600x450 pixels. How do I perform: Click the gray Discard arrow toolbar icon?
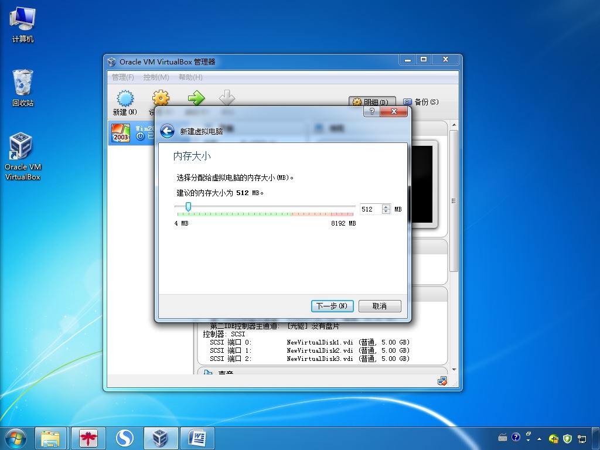pyautogui.click(x=227, y=98)
